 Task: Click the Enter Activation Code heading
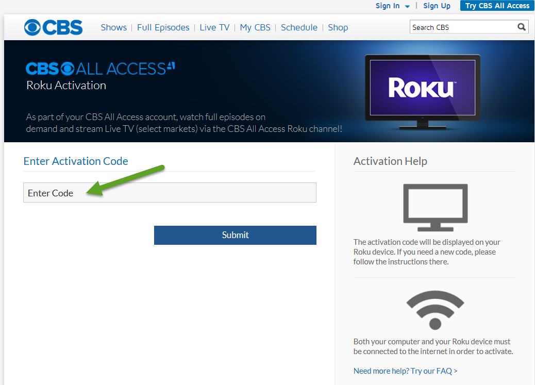pos(76,161)
